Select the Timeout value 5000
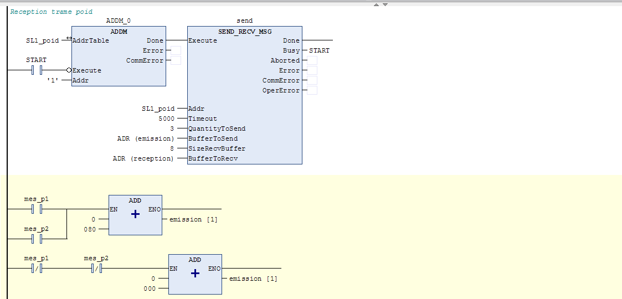This screenshot has height=299, width=622. pyautogui.click(x=166, y=118)
